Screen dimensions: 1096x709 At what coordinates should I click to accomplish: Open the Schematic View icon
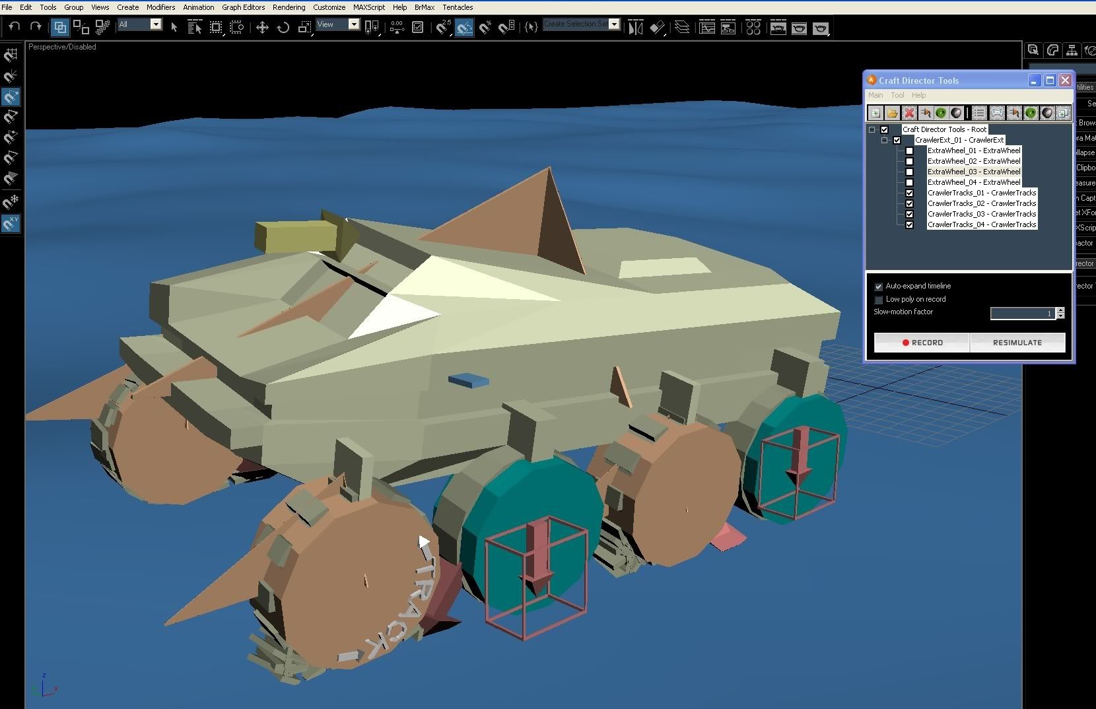click(x=728, y=28)
